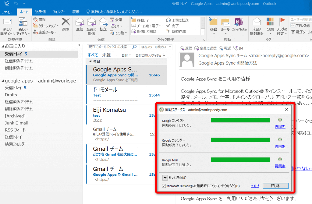This screenshot has height=204, width=312.
Task: Click 再同期 link for Google カレンダー
Action: (x=280, y=146)
